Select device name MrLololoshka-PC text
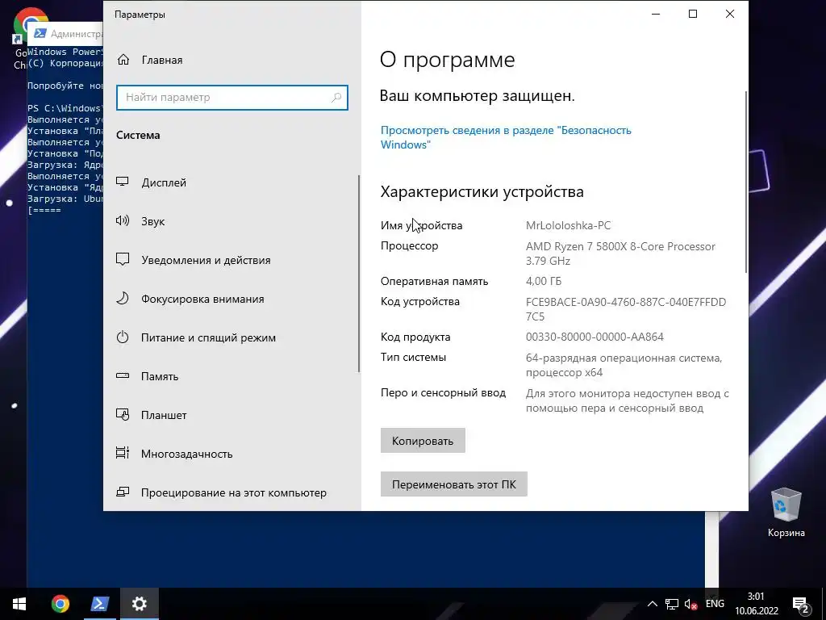The height and width of the screenshot is (620, 826). [568, 226]
